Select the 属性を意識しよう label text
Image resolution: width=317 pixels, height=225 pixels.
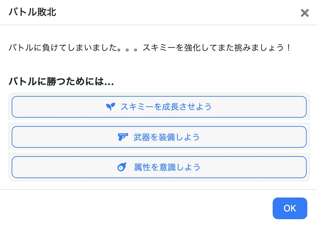167,167
